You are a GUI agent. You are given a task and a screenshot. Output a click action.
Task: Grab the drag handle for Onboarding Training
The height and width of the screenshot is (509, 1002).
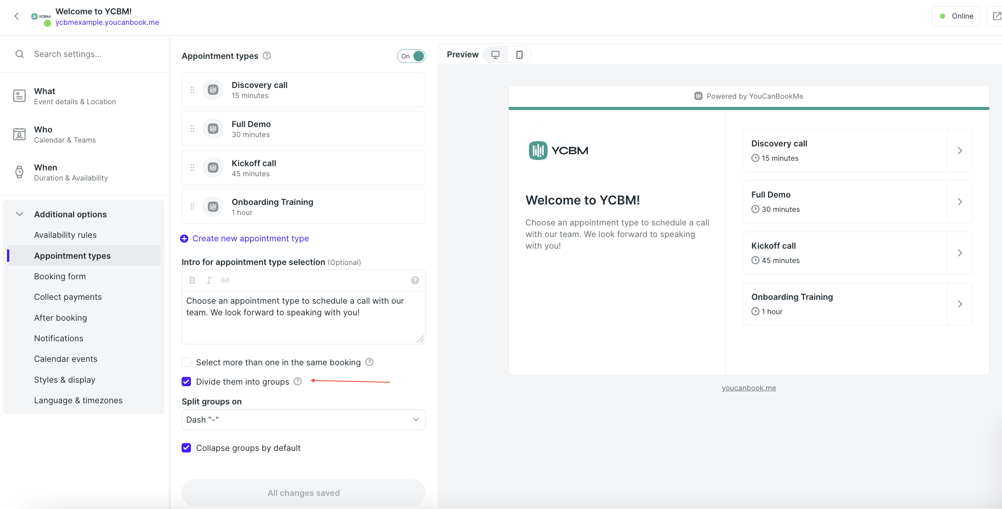pyautogui.click(x=192, y=206)
